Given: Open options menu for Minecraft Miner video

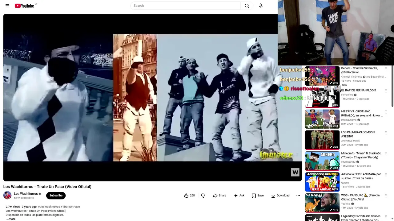Looking at the screenshot, I should pos(386,154).
